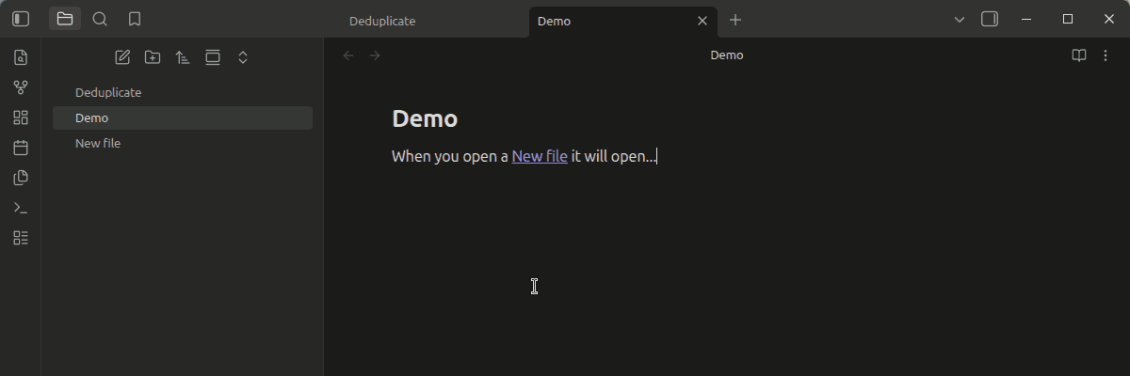Click the bottom list-style ribbon icon

point(21,238)
